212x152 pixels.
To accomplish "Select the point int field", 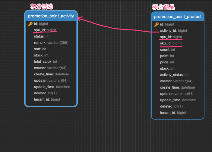I will click(x=167, y=56).
